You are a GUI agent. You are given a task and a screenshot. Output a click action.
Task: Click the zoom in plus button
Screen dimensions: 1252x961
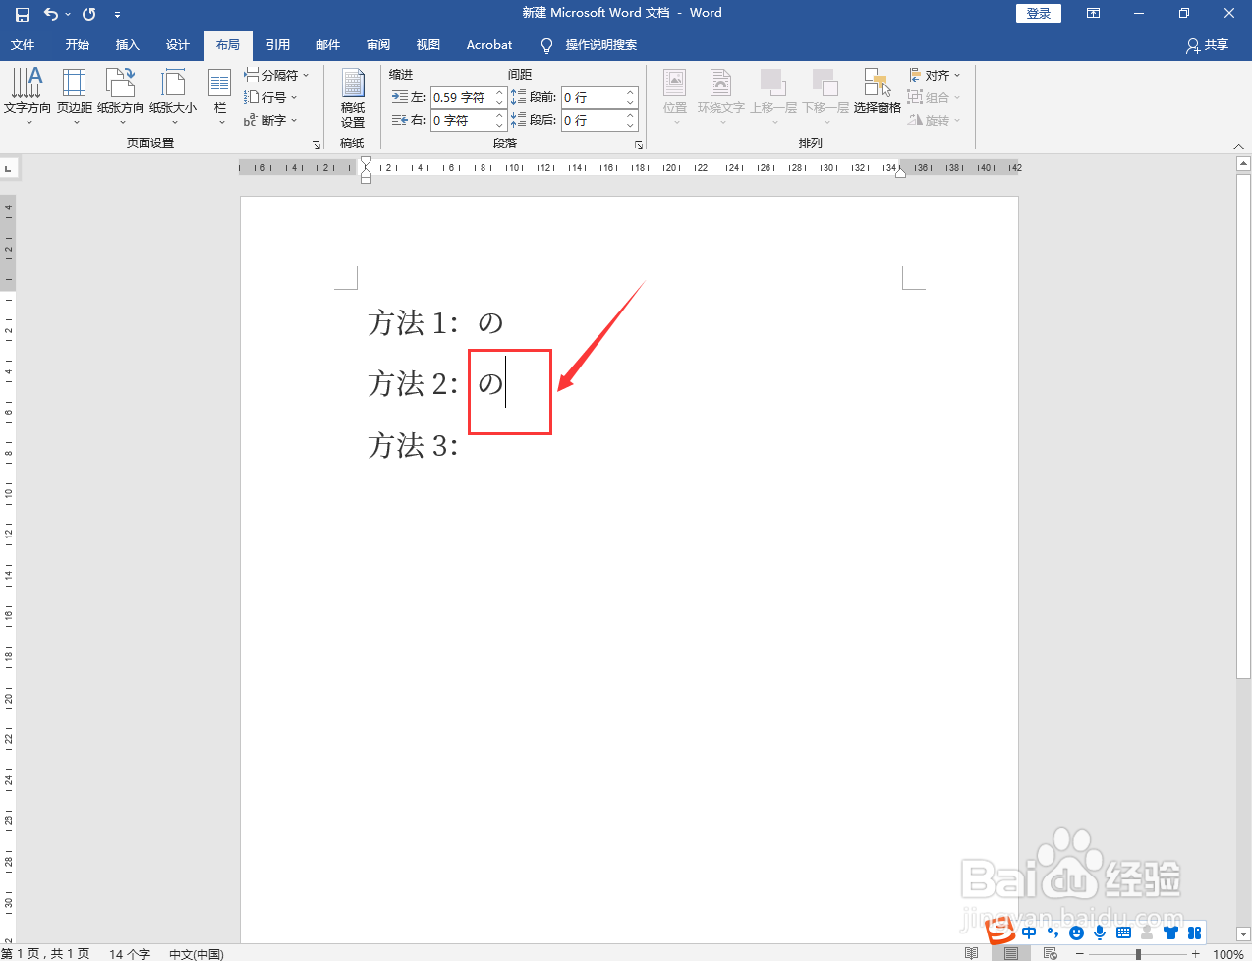coord(1195,954)
